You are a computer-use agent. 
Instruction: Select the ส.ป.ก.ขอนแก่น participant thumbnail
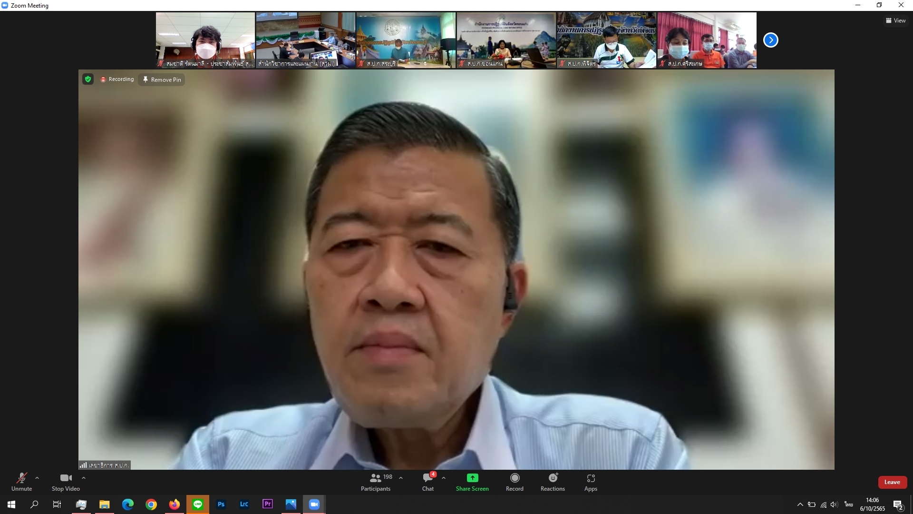tap(506, 40)
